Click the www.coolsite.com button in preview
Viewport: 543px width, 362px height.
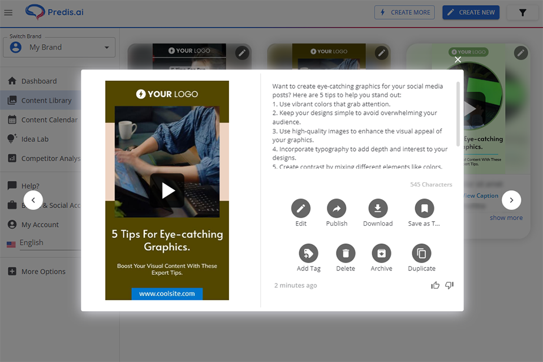[x=167, y=294]
